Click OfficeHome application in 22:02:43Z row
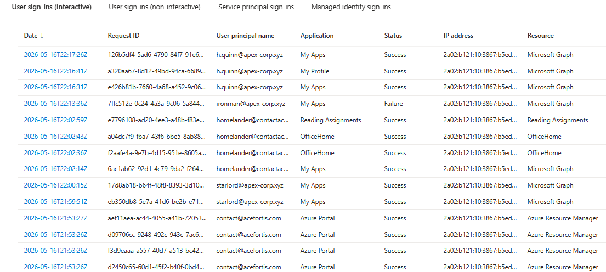Viewport: 606px width, 272px height. click(318, 137)
